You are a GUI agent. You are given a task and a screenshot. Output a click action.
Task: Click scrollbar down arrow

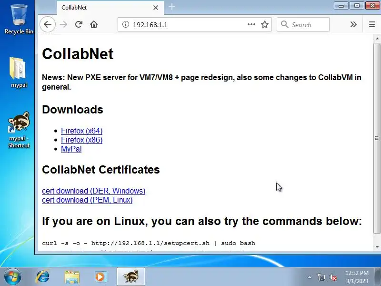377,247
